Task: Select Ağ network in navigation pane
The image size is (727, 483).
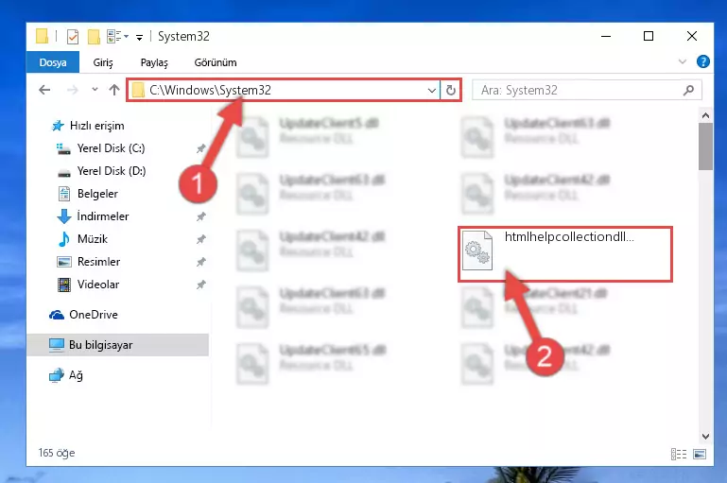Action: [76, 375]
